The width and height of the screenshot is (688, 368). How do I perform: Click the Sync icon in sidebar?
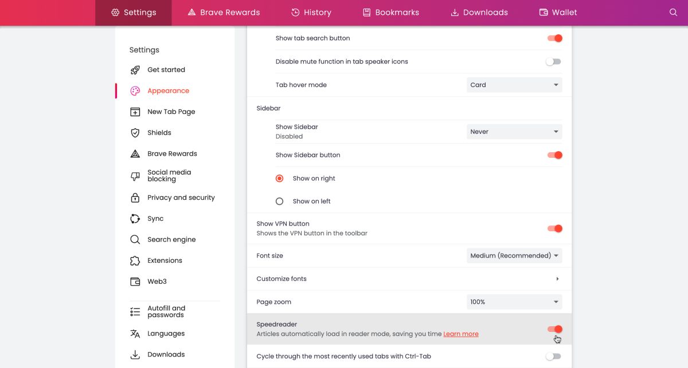tap(135, 219)
